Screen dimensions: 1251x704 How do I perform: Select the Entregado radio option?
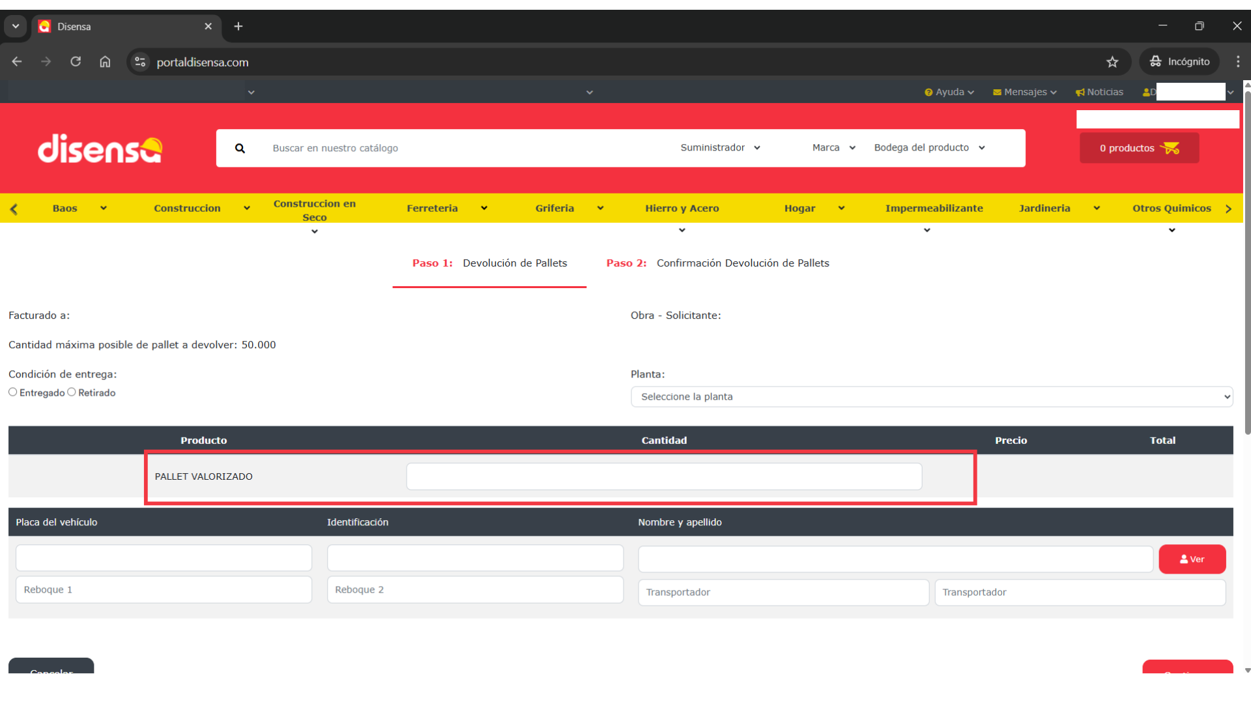[13, 392]
